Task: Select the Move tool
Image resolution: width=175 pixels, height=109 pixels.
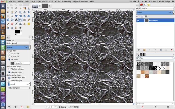Action: click(29, 12)
